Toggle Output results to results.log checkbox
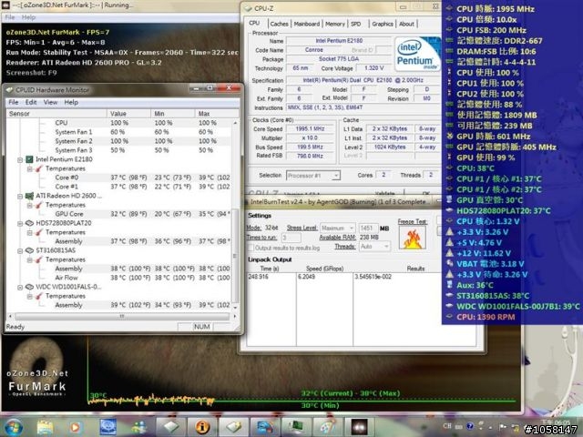The height and width of the screenshot is (437, 583). coord(251,248)
